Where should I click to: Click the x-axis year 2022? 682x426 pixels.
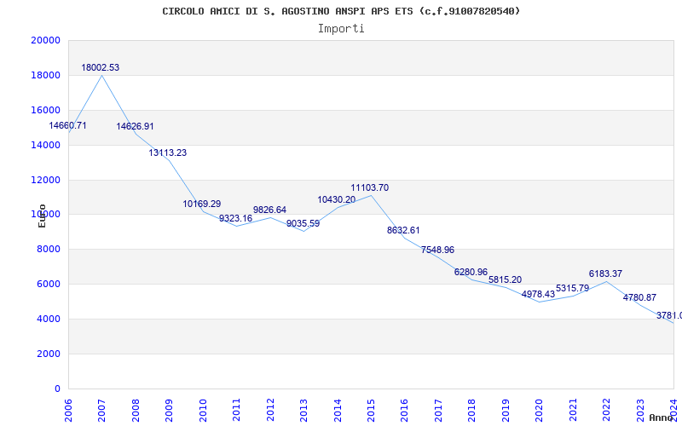606,410
